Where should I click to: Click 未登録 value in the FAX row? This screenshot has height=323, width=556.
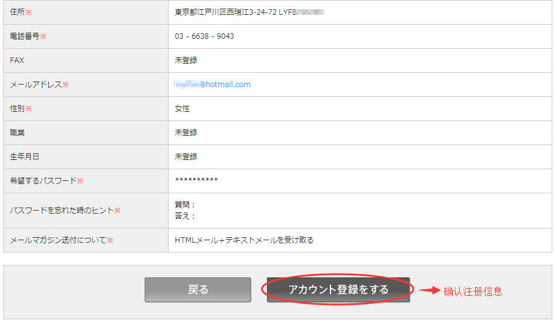pyautogui.click(x=186, y=61)
